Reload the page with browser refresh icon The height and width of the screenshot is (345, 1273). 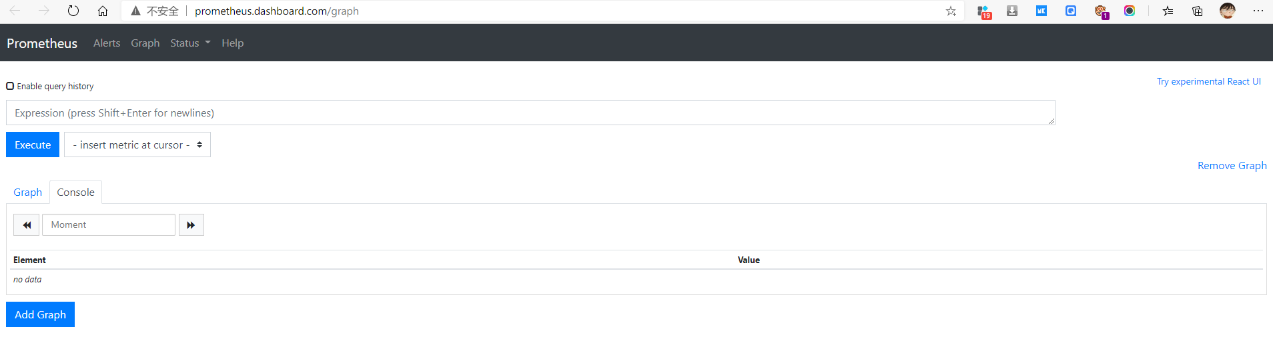(73, 11)
